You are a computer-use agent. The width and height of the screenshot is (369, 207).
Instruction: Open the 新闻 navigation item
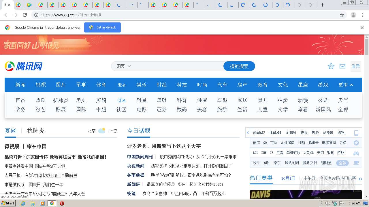pos(20,85)
